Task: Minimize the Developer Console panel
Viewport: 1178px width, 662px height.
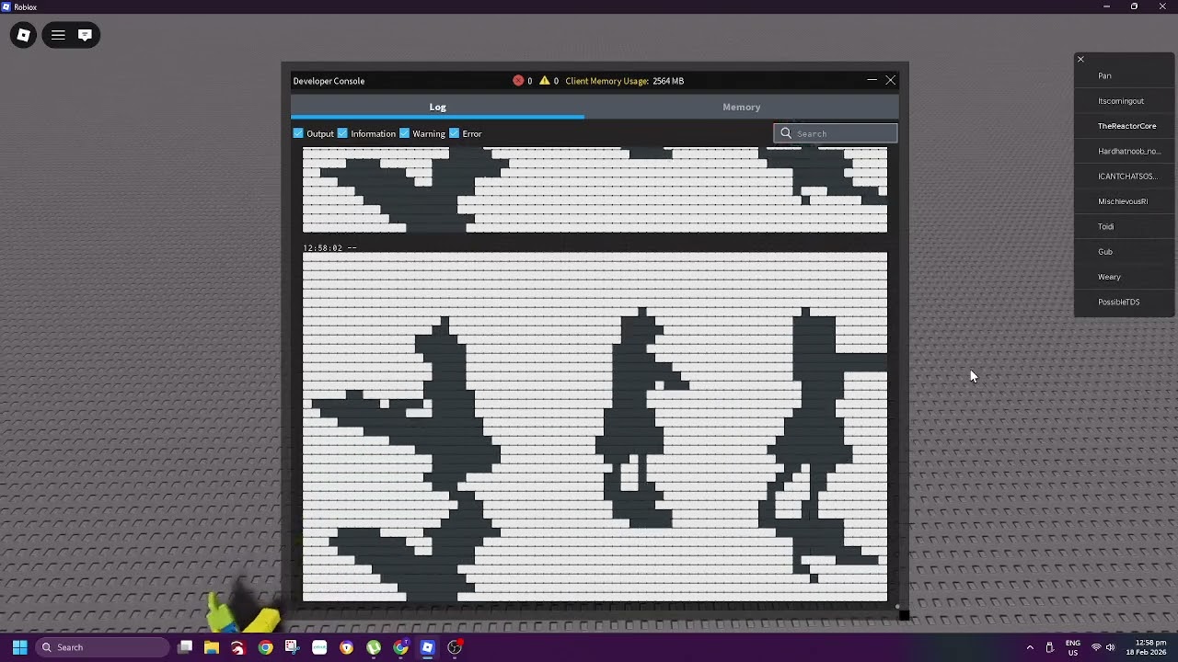Action: pyautogui.click(x=872, y=80)
